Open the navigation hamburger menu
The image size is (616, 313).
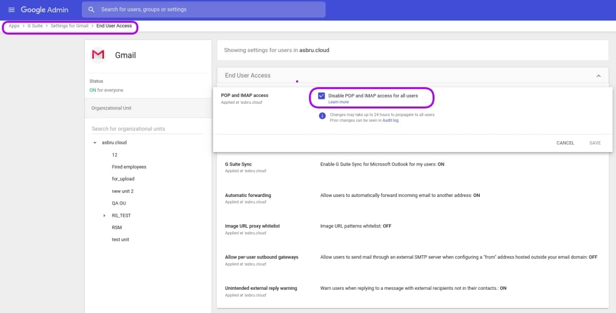(x=11, y=9)
